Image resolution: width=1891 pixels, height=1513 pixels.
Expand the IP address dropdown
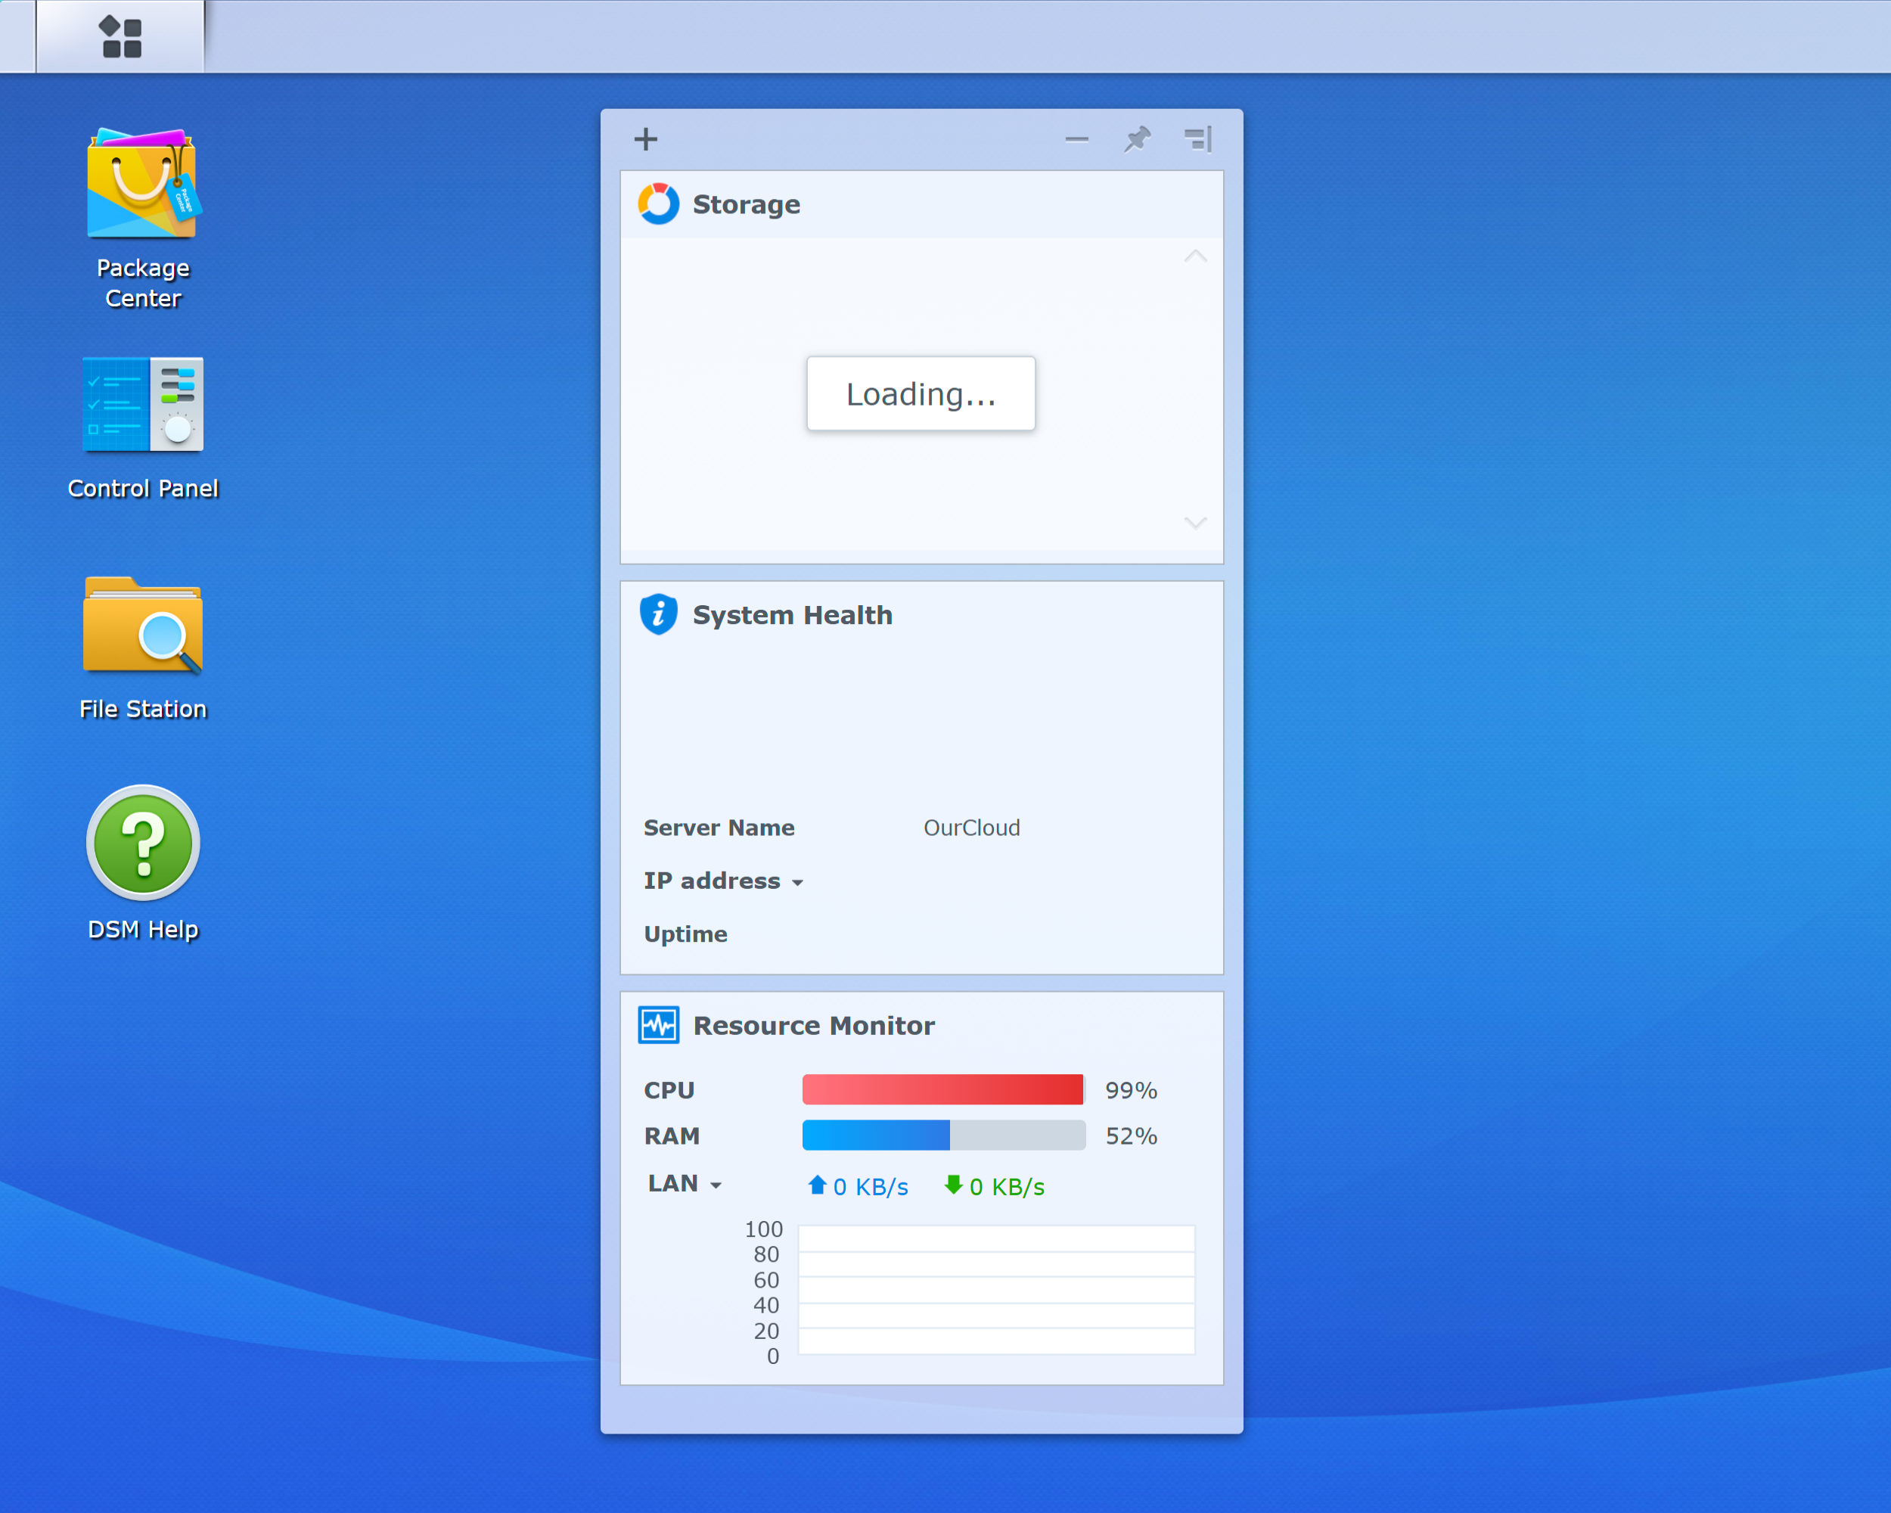tap(797, 882)
